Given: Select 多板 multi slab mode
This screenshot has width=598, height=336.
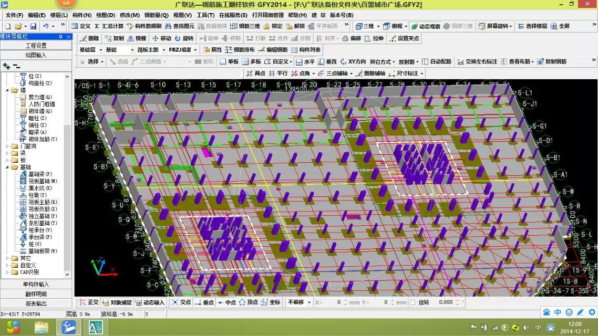Looking at the screenshot, I should click(x=251, y=62).
